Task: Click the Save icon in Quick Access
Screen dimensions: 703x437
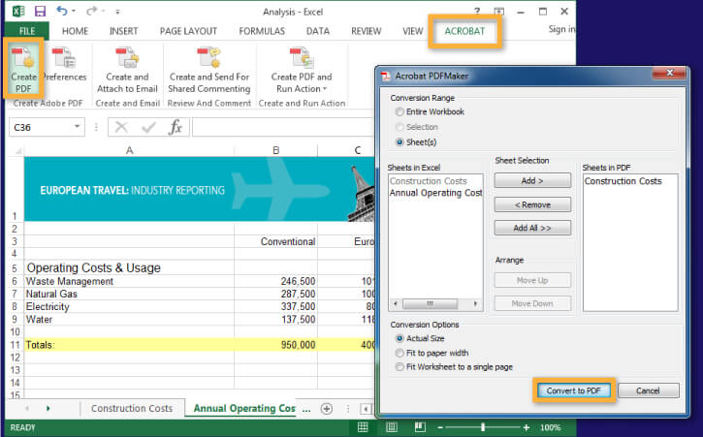Action: click(x=41, y=12)
